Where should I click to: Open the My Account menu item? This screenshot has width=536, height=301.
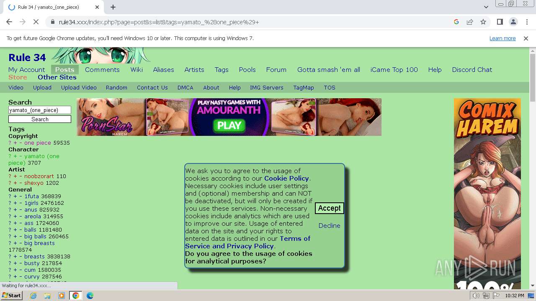click(26, 70)
